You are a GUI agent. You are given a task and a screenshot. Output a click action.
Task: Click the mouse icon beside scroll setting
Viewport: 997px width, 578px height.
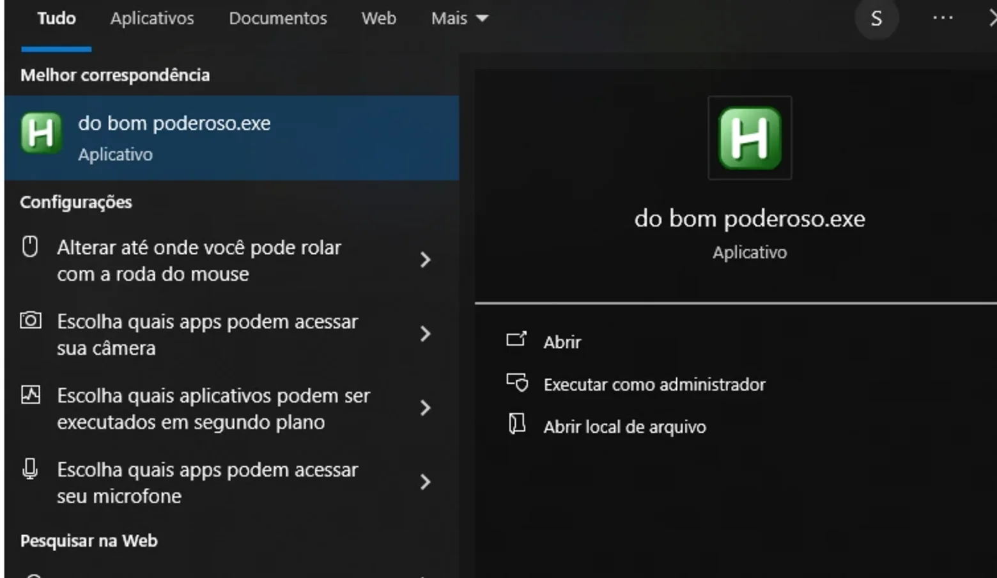tap(30, 246)
